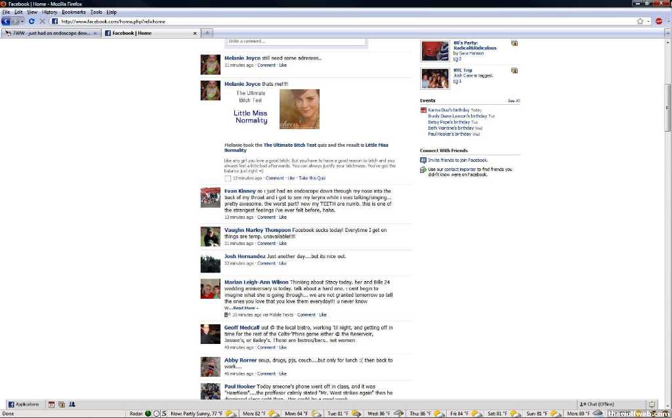Viewport: 672px width, 418px height.
Task: Click the clock icon next to Radar
Action: (156, 413)
